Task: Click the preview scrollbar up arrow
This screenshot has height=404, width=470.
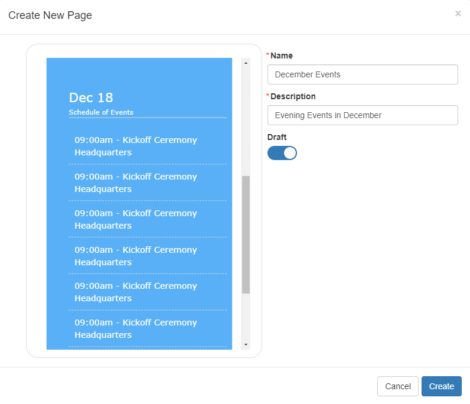Action: click(246, 63)
